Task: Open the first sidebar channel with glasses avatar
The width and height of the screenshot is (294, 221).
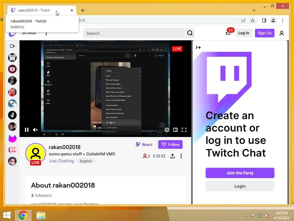Action: pos(12,58)
